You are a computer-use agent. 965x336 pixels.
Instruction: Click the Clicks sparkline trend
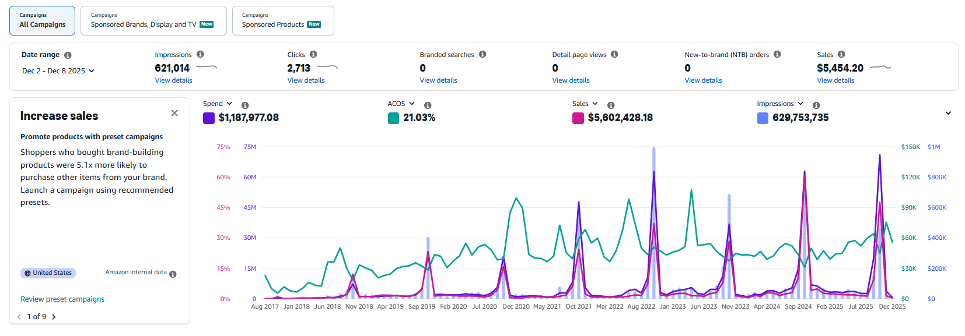click(327, 68)
